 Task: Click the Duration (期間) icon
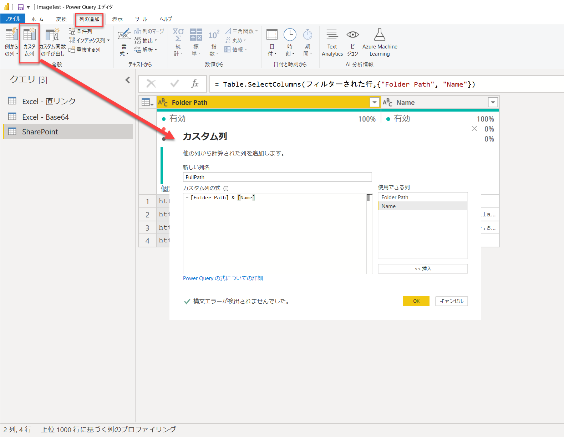point(308,42)
